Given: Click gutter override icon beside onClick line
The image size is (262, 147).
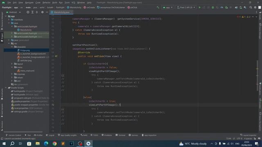Looking at the screenshot, I should 56,56.
